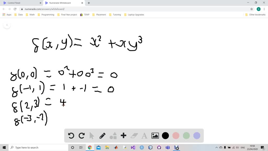Open the Placement bookmark folder
The width and height of the screenshot is (268, 151).
pyautogui.click(x=99, y=15)
